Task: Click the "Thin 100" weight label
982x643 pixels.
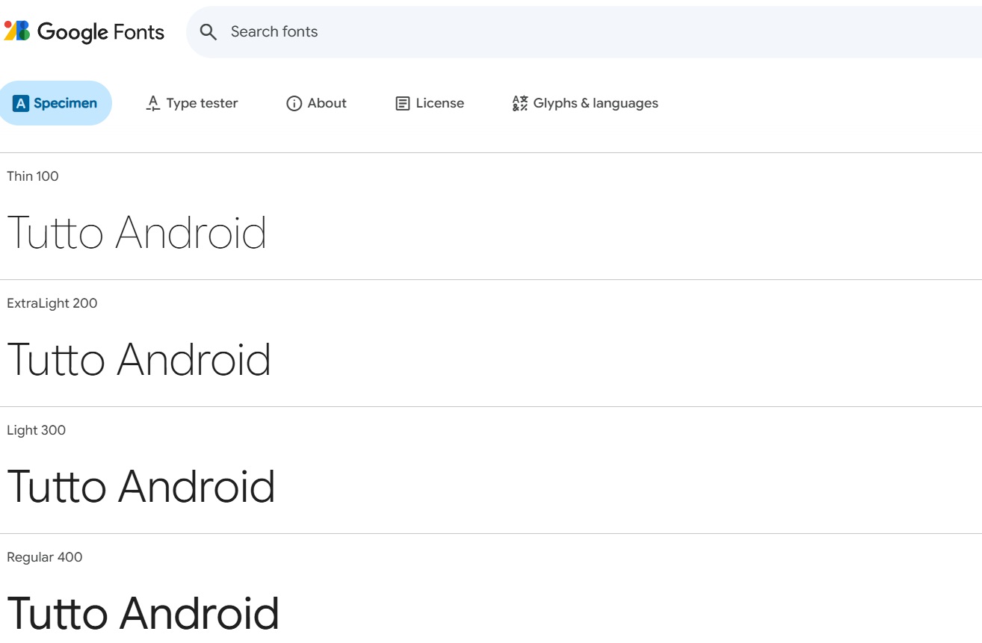Action: [32, 176]
